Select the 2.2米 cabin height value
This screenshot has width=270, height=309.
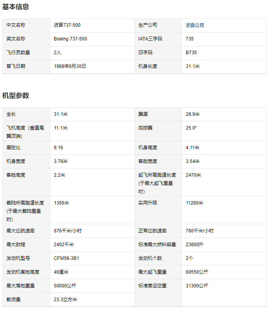[60, 175]
